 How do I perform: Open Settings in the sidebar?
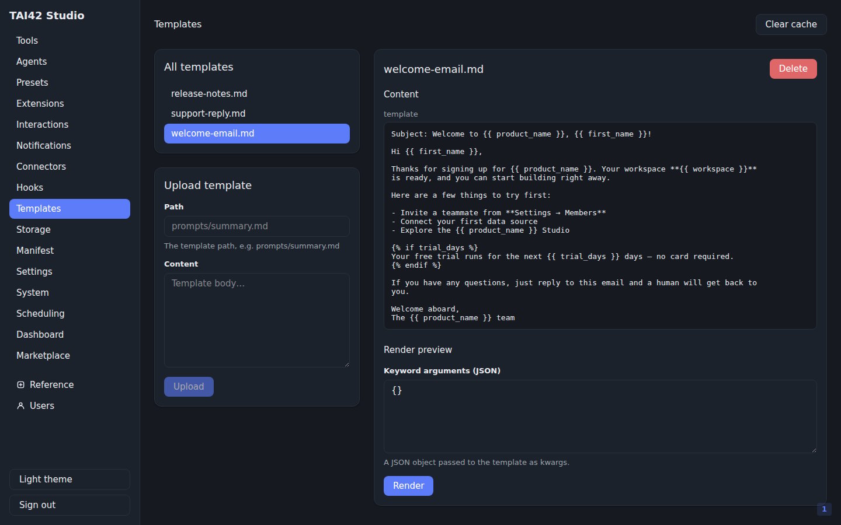point(69,272)
